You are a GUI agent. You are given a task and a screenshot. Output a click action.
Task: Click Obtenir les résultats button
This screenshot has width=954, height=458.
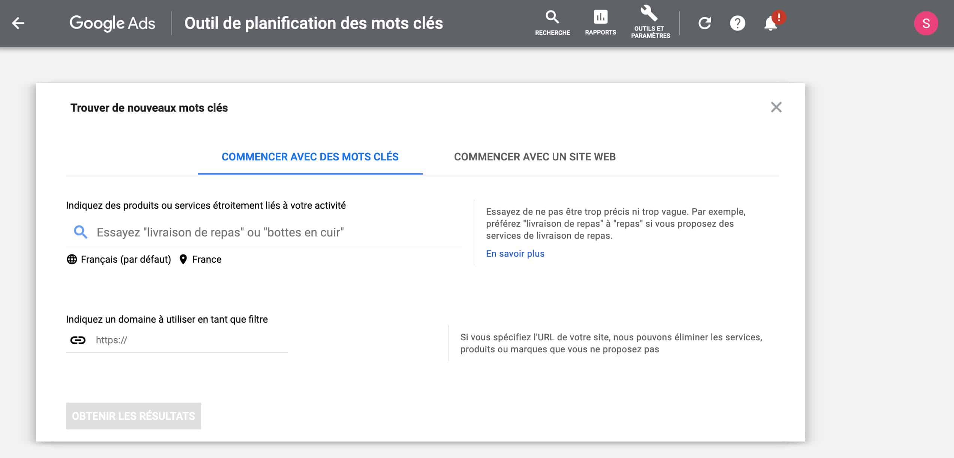point(133,416)
